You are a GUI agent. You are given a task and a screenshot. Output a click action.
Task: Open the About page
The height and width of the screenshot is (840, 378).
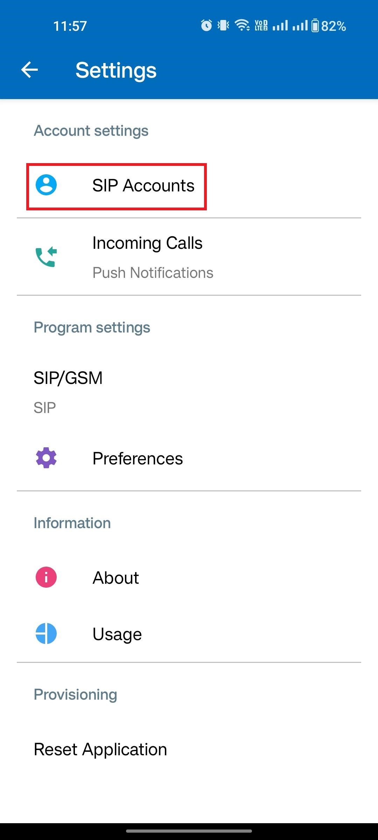[116, 577]
